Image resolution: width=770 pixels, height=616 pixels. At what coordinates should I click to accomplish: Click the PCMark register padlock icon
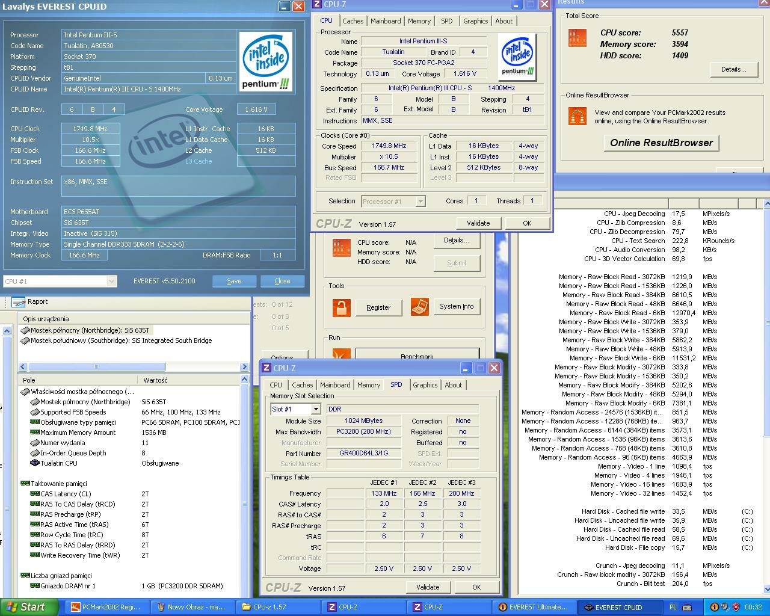point(341,307)
